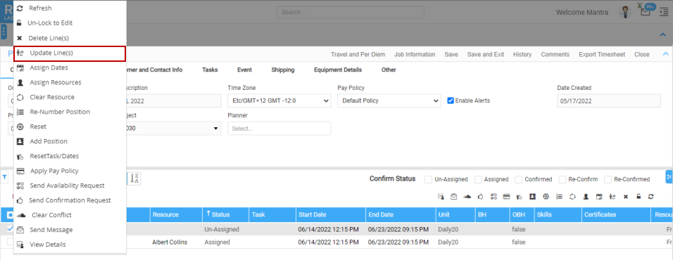This screenshot has height=260, width=673.
Task: Check the Un-Assigned confirm status box
Action: coord(428,179)
